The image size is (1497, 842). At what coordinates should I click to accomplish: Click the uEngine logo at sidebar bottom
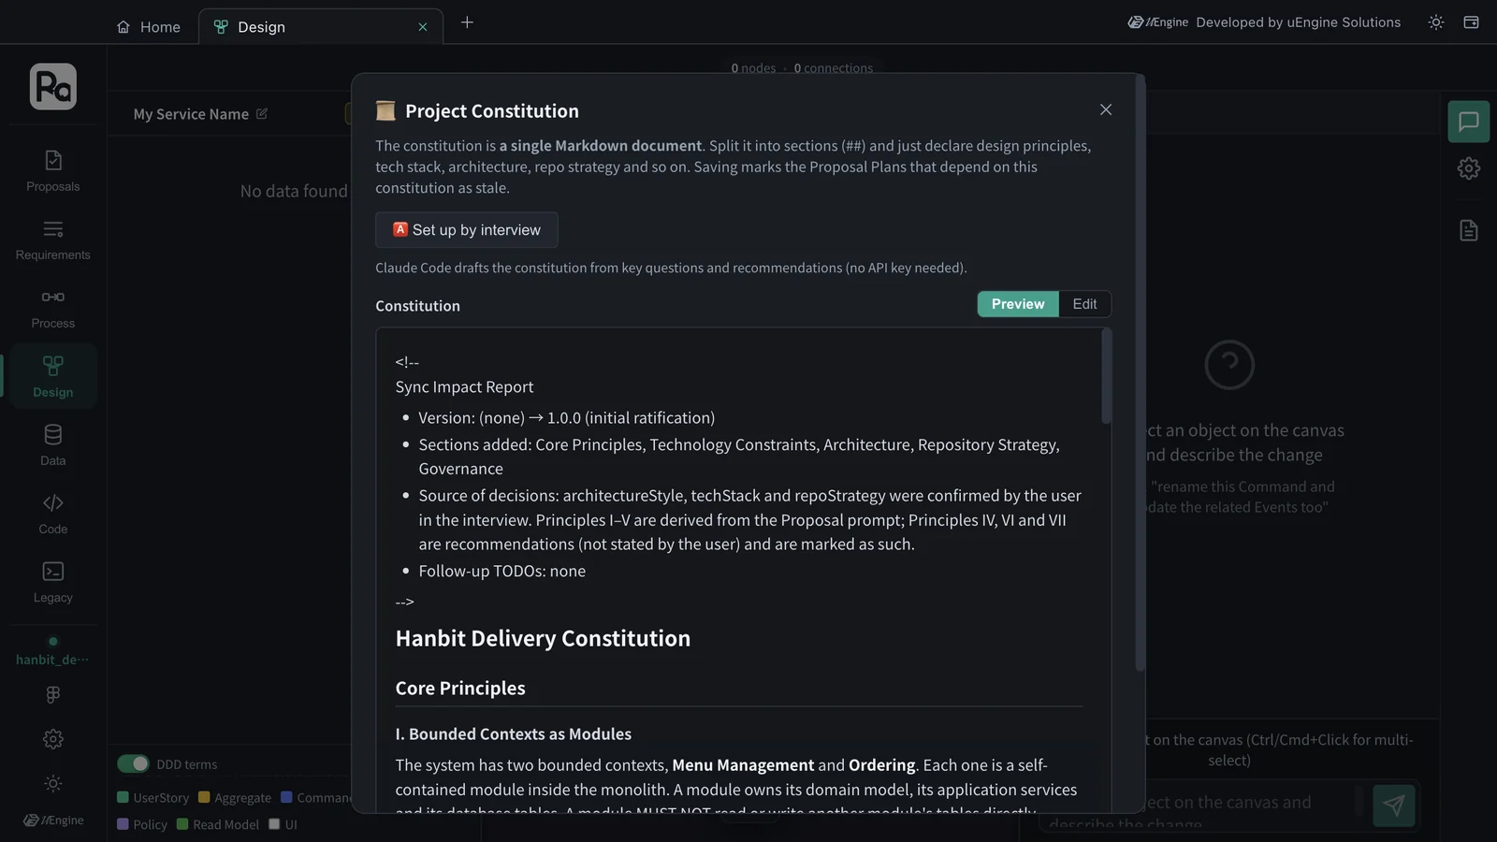pyautogui.click(x=53, y=820)
